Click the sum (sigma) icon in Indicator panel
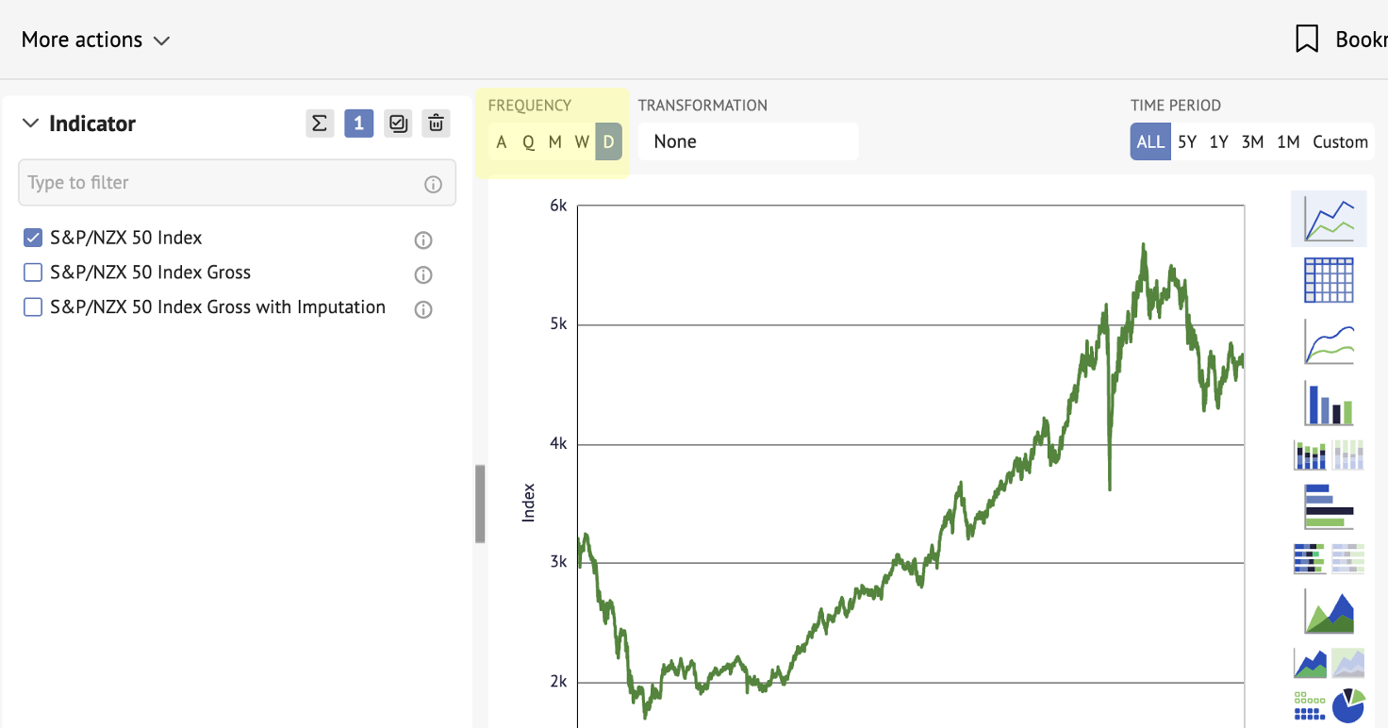Viewport: 1388px width, 728px height. pos(320,124)
